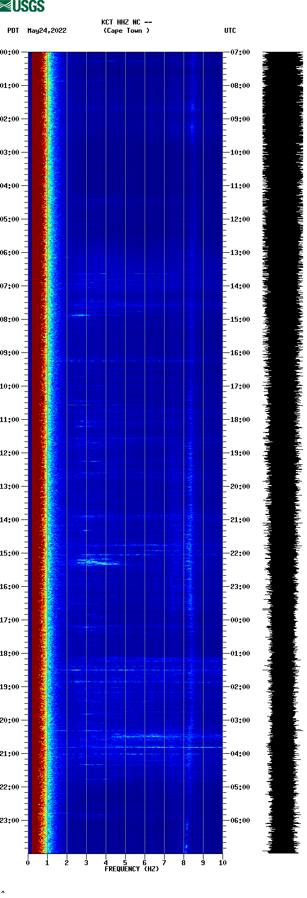Image resolution: width=307 pixels, height=898 pixels.
Task: Click the PDT timezone label
Action: (x=13, y=31)
